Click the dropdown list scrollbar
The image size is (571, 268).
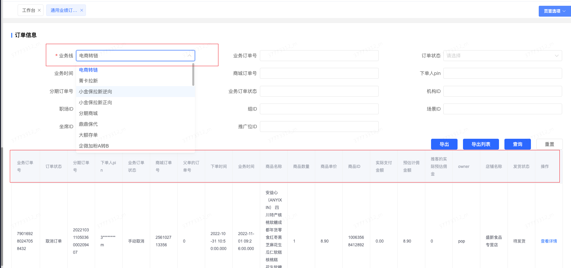[193, 75]
